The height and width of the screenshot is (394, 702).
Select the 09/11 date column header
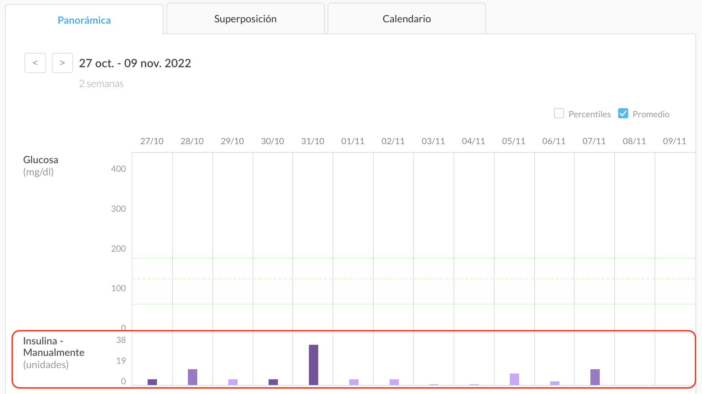(x=675, y=141)
